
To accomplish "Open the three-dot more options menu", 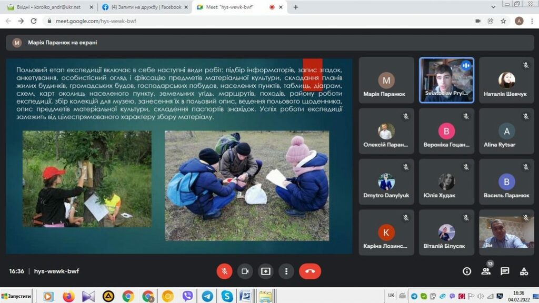I will [286, 271].
